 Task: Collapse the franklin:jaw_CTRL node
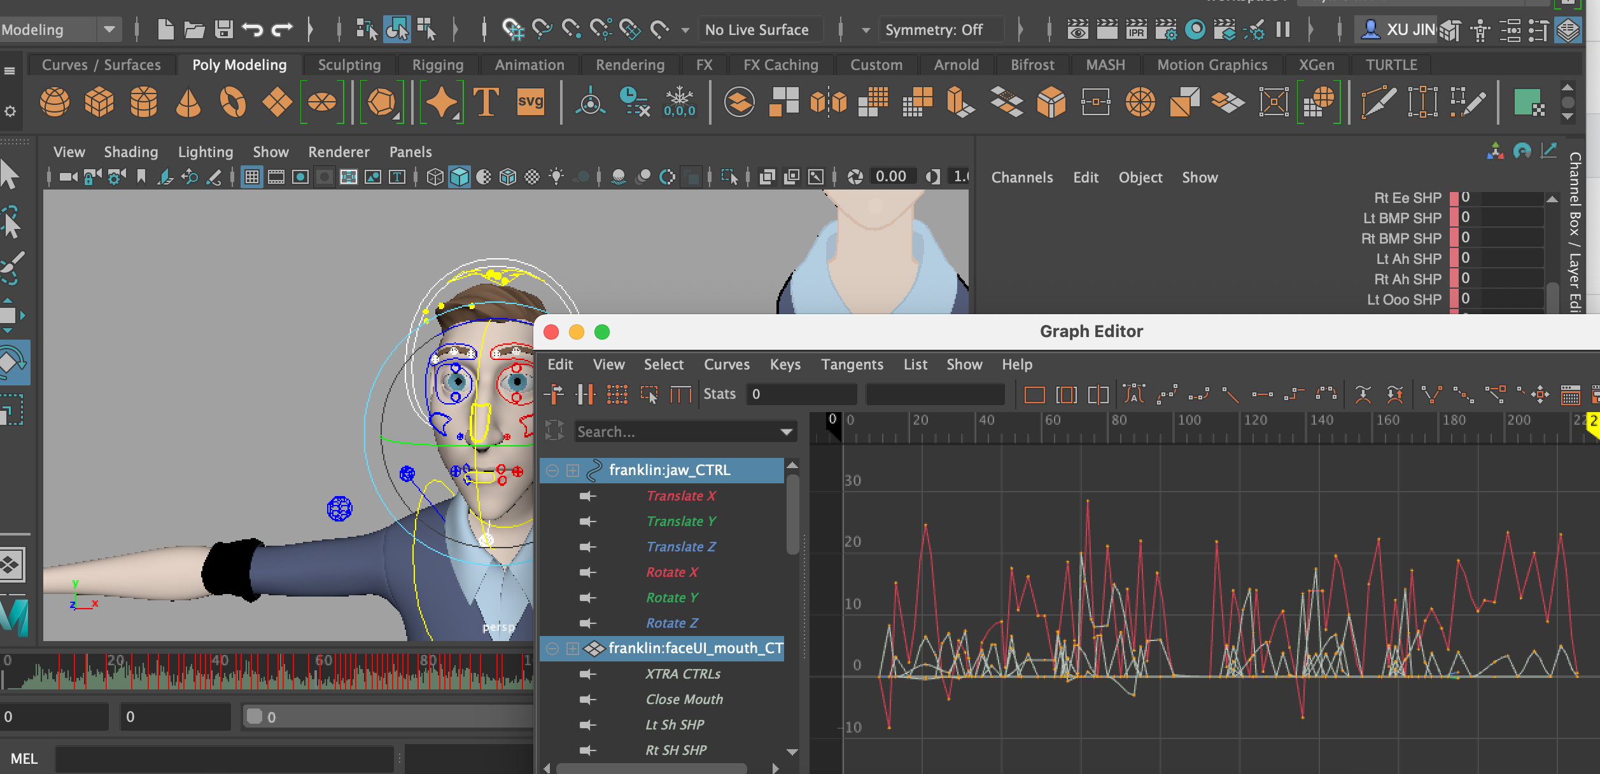click(x=552, y=471)
